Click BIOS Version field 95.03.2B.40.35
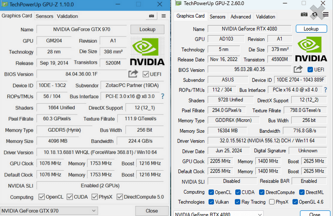The height and width of the screenshot is (216, 333). (x=249, y=69)
